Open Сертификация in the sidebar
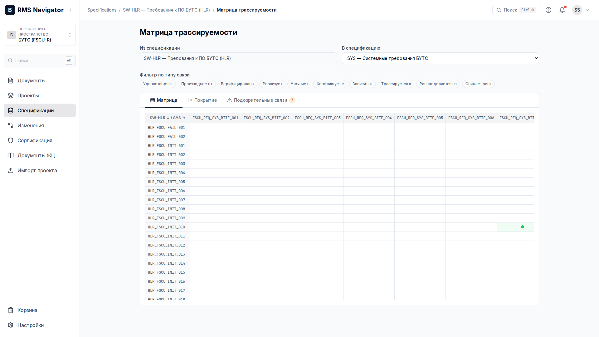This screenshot has width=599, height=337. click(x=40, y=140)
